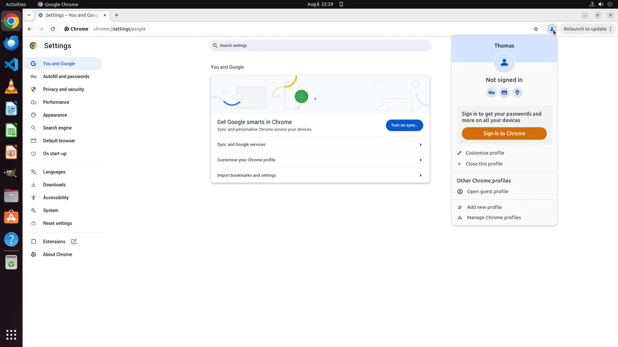Open the Help icon in the dock
Screen dimensions: 618x347
[x=11, y=240]
